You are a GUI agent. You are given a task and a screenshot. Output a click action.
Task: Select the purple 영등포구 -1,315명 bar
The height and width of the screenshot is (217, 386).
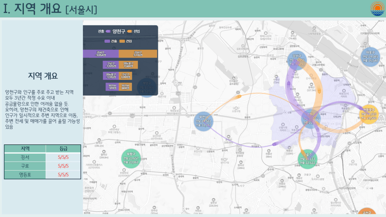(111, 76)
